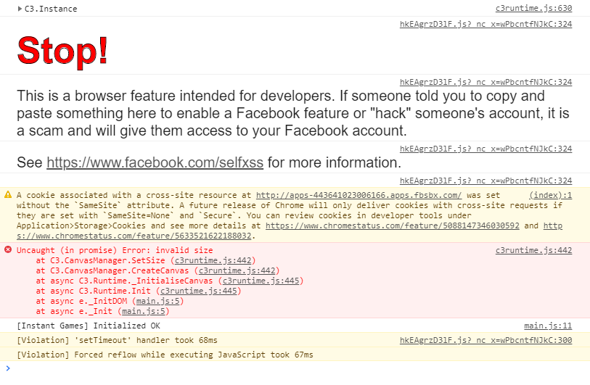This screenshot has width=590, height=385.
Task: Open the (index):1 source link
Action: click(x=551, y=195)
